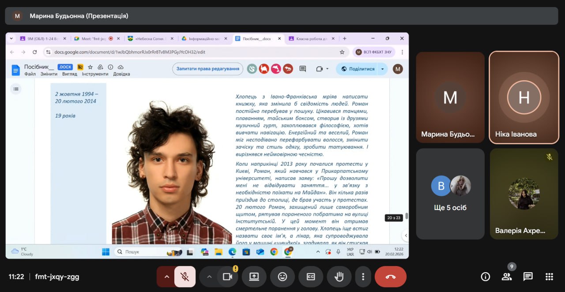Open the three-dot more options menu
Screen dimensions: 565x292
coord(363,277)
